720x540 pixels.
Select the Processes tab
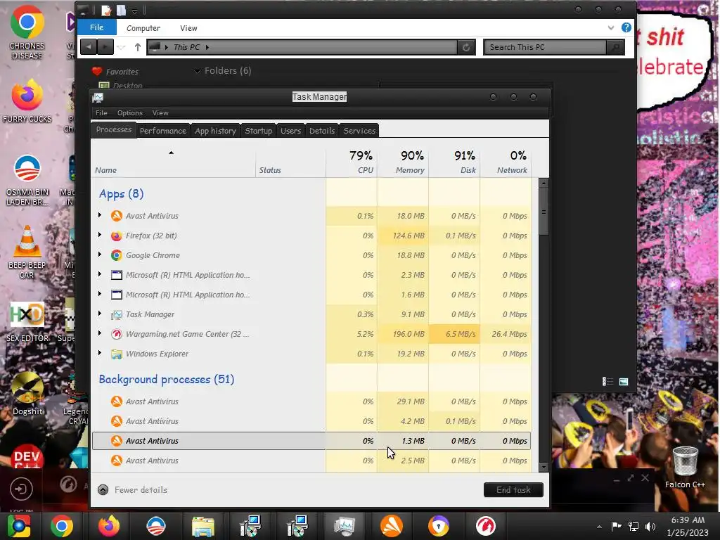pyautogui.click(x=114, y=130)
